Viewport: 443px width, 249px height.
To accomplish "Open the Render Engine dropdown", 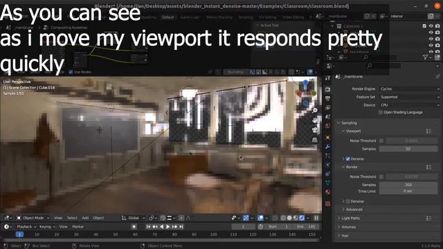I will (410, 89).
